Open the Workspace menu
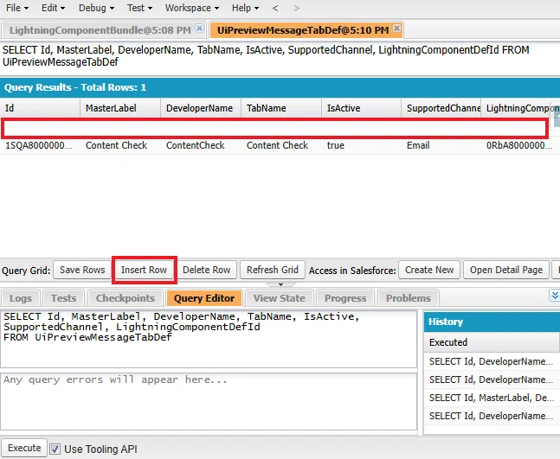Screen dimensions: 560x459 click(x=192, y=8)
